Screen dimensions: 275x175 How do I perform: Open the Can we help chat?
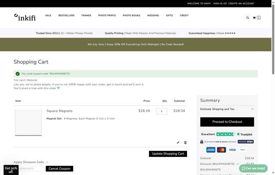tap(253, 168)
